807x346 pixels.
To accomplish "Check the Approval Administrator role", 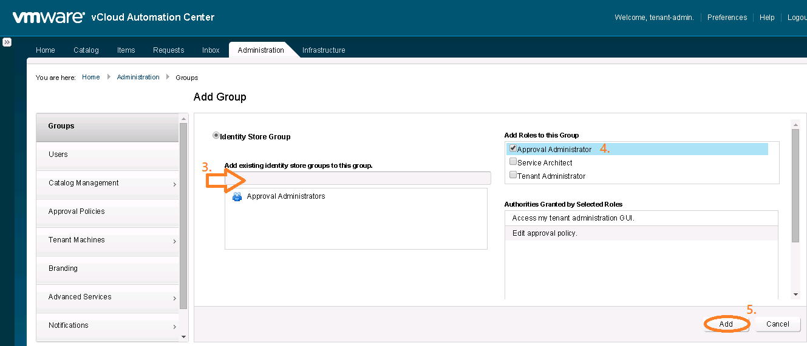I will pos(513,148).
